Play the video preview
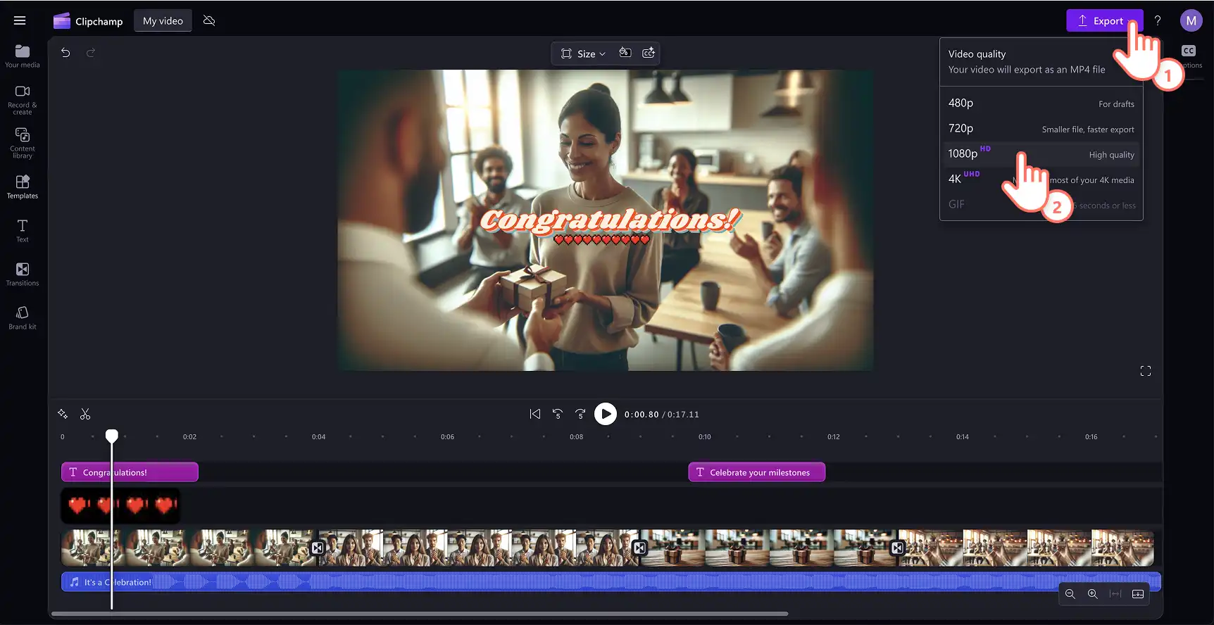Image resolution: width=1214 pixels, height=625 pixels. (x=606, y=414)
